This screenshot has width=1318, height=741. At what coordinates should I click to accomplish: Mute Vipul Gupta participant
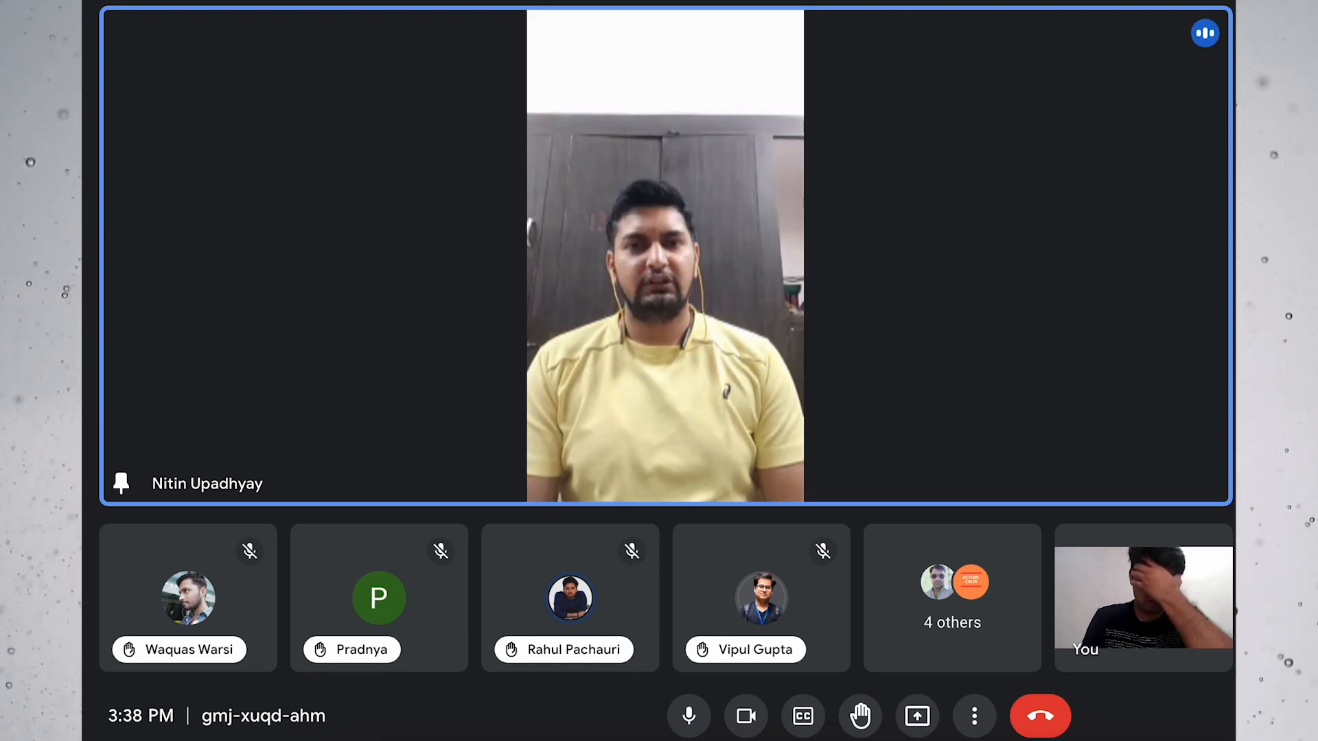click(821, 550)
